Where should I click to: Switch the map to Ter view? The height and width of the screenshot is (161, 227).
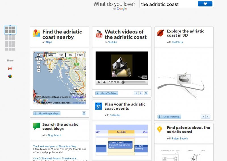[70, 55]
